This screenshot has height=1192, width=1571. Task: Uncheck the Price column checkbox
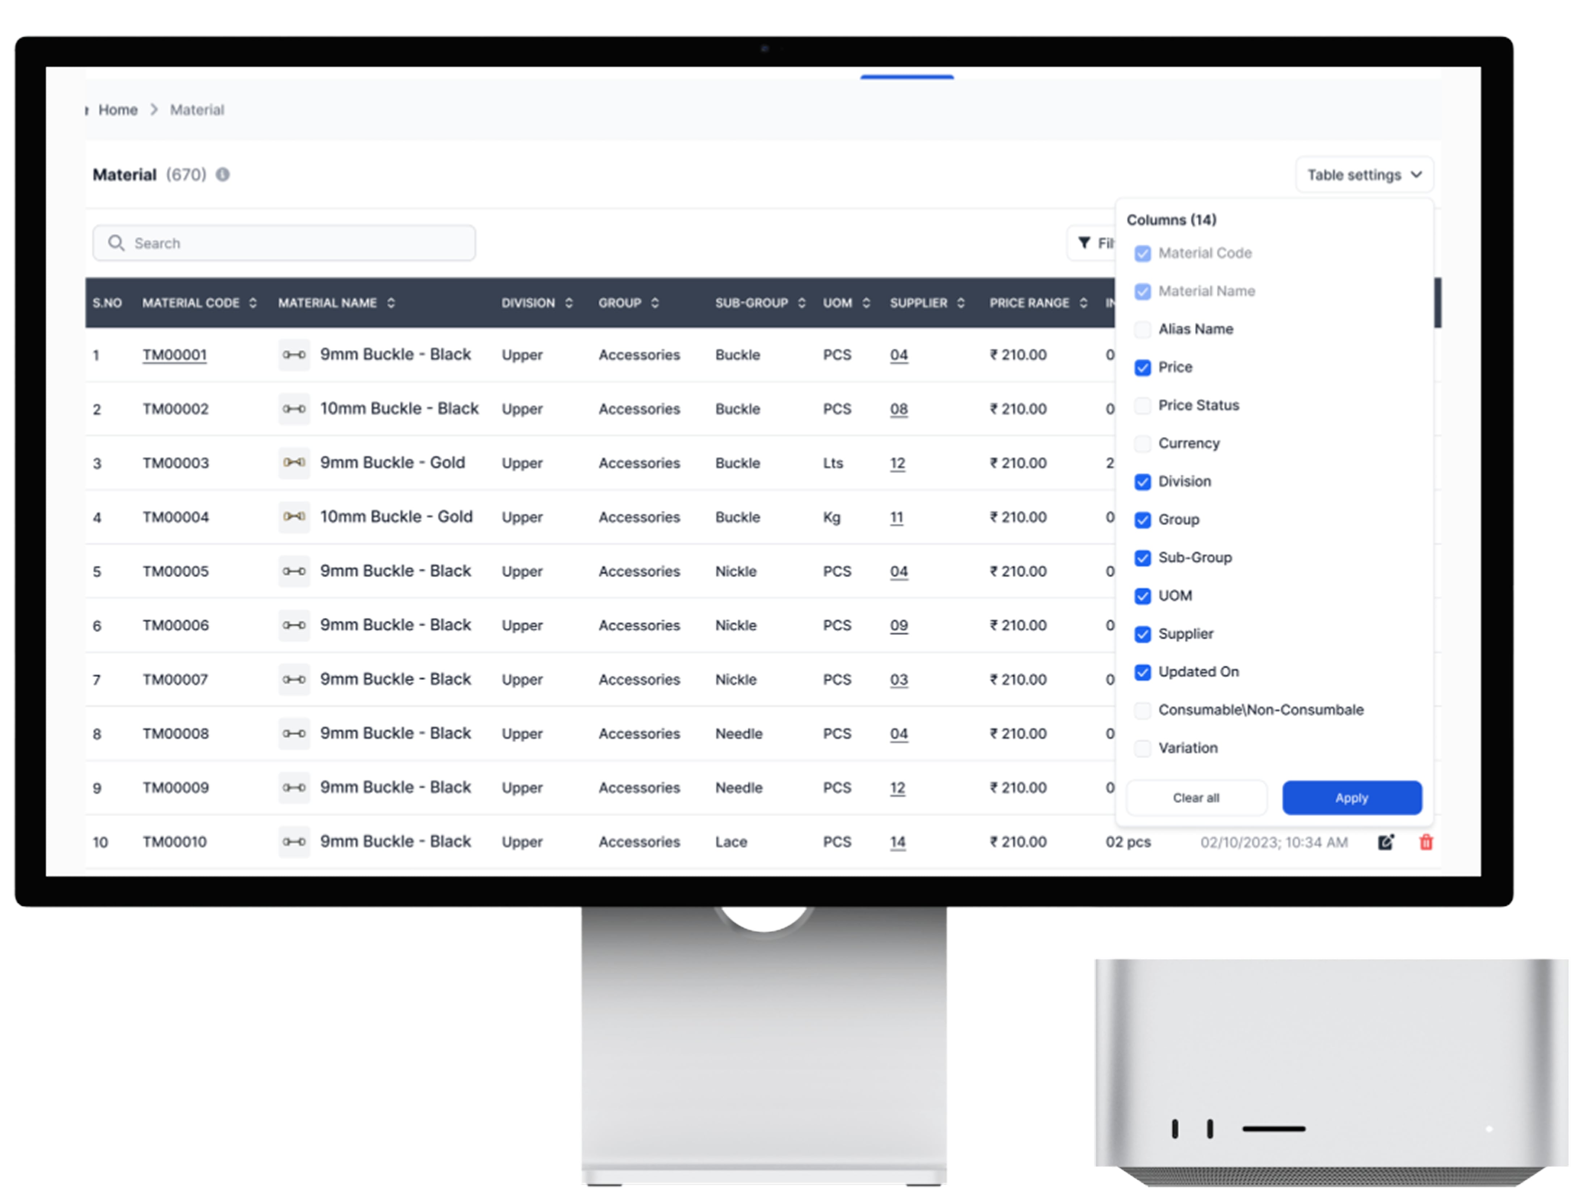1142,367
